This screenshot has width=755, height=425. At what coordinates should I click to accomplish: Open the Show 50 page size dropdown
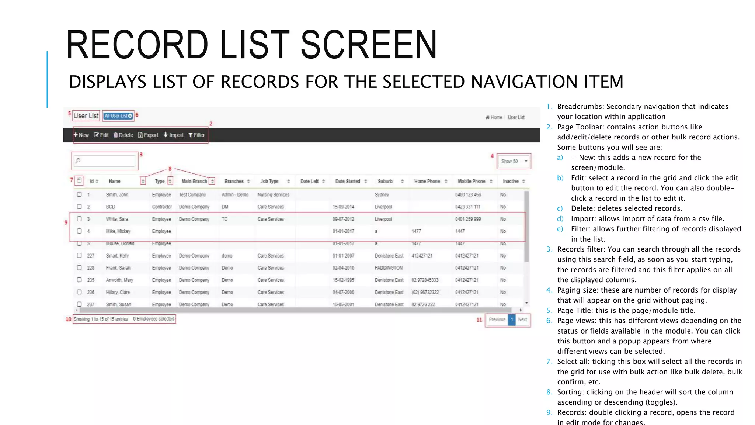pos(514,161)
